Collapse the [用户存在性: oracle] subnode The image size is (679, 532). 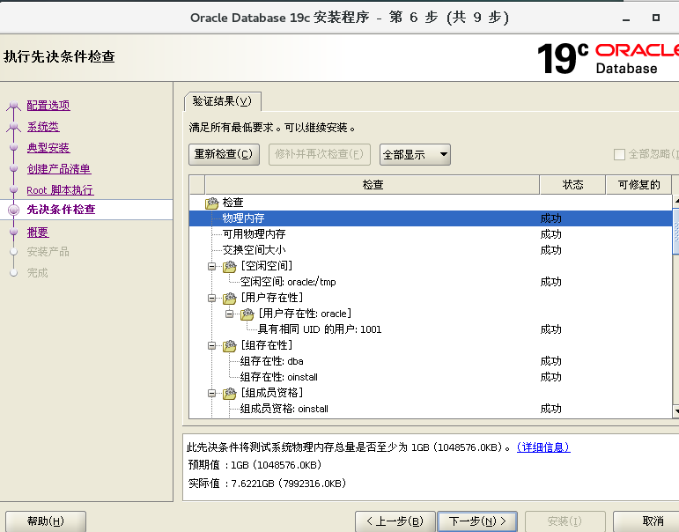[x=230, y=314]
